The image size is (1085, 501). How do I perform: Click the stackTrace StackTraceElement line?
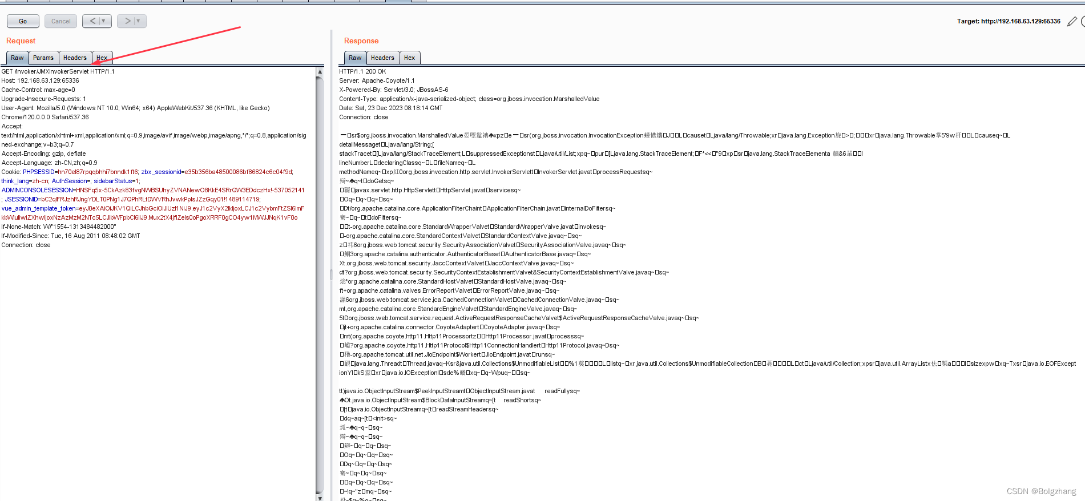(601, 153)
